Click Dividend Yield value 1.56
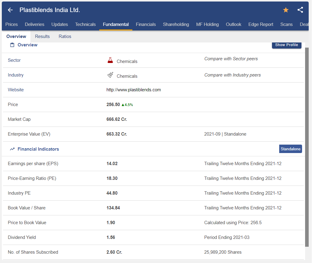Screen dimensions: 312x263 point(111,237)
